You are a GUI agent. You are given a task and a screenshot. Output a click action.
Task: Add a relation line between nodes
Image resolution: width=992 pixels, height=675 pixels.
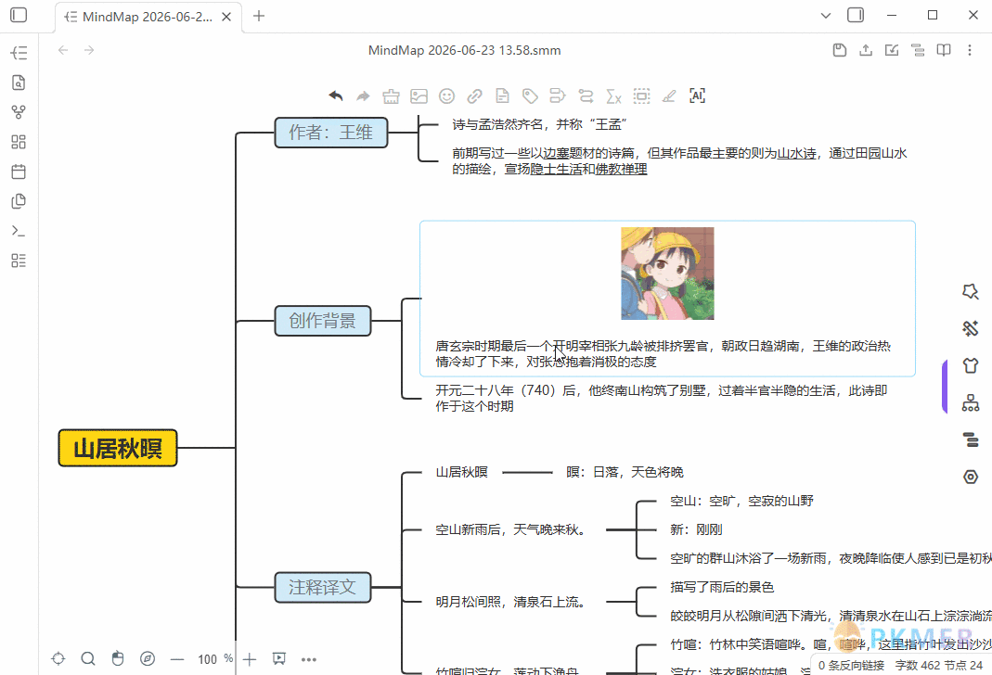pyautogui.click(x=586, y=96)
